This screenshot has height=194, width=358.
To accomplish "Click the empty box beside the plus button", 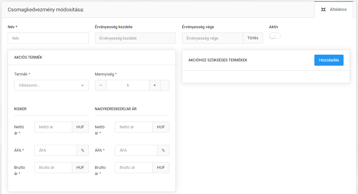I will click(x=165, y=85).
